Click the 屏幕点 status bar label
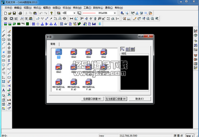 178,136
